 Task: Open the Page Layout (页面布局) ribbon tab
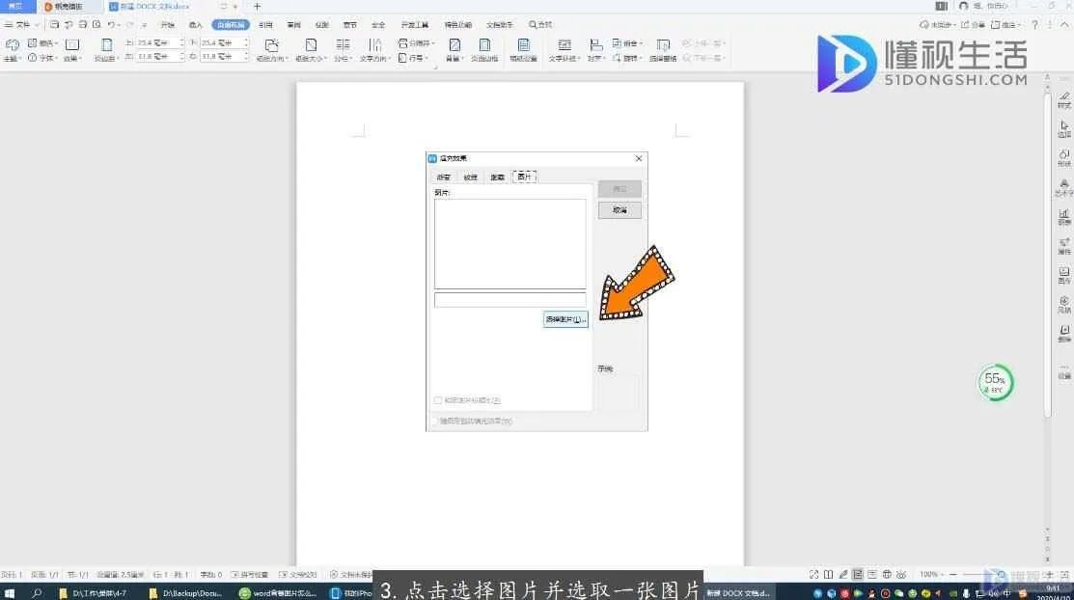231,24
